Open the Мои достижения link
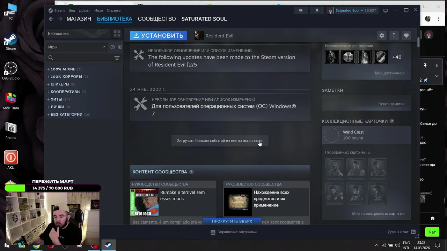447x251 pixels. (x=390, y=73)
